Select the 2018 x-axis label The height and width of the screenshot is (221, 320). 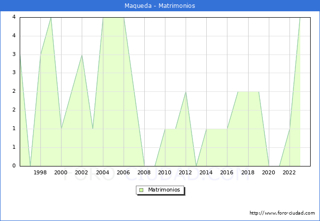248,172
